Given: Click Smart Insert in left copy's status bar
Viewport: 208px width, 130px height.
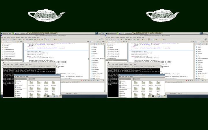Looking at the screenshot, I should (x=68, y=93).
